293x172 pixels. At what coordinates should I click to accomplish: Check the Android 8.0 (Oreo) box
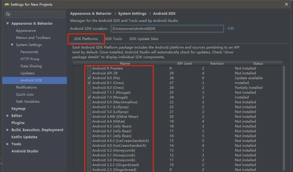click(x=89, y=88)
